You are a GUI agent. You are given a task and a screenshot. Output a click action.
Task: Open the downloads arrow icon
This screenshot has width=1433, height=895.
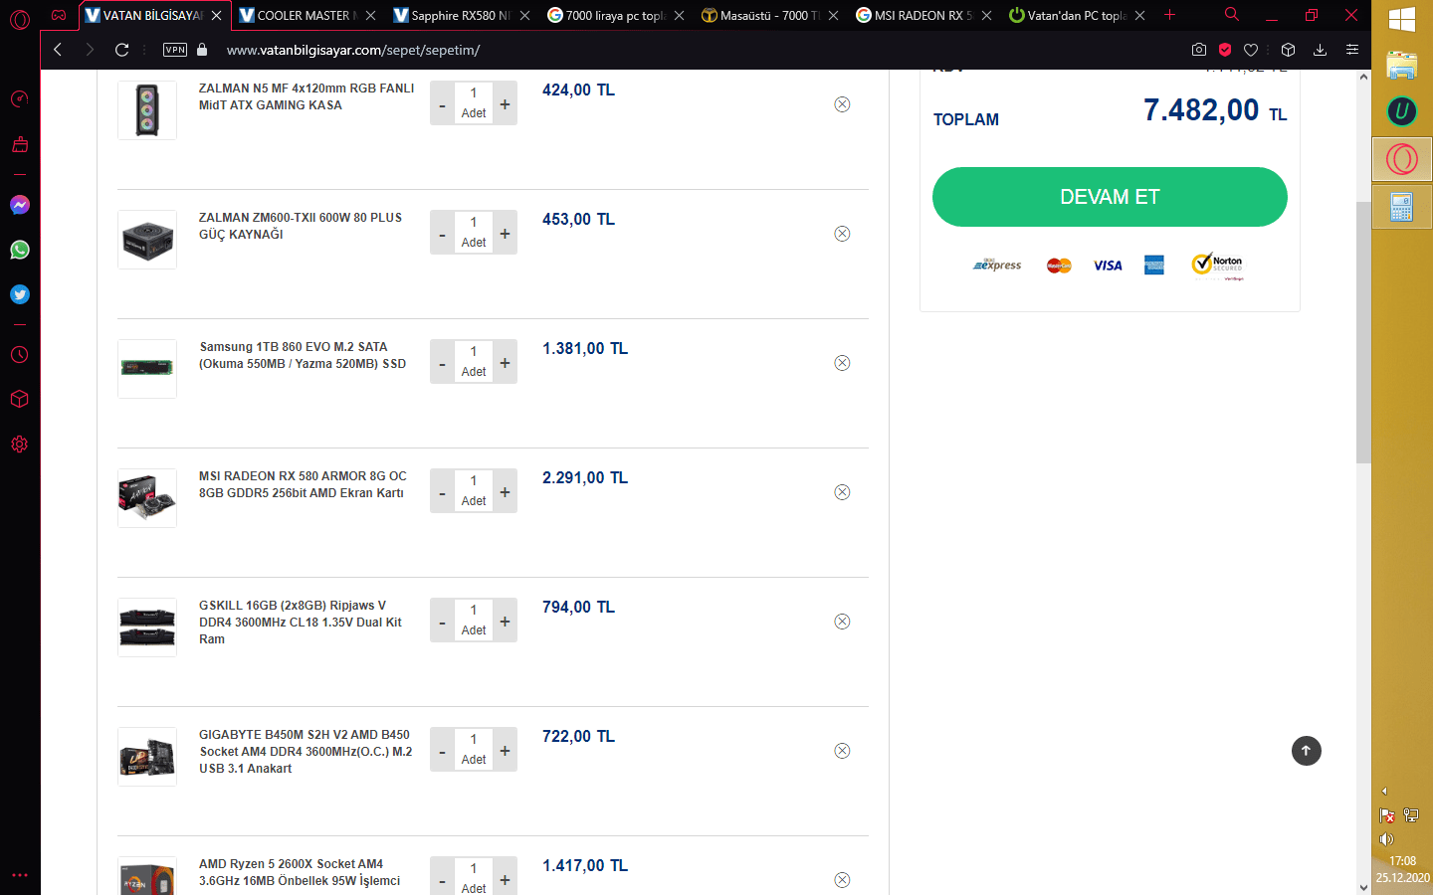[x=1320, y=50]
